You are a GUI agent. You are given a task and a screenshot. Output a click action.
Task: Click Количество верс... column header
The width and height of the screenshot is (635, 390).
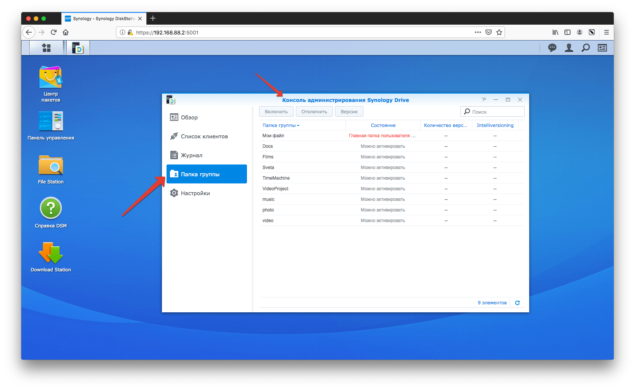tap(446, 125)
